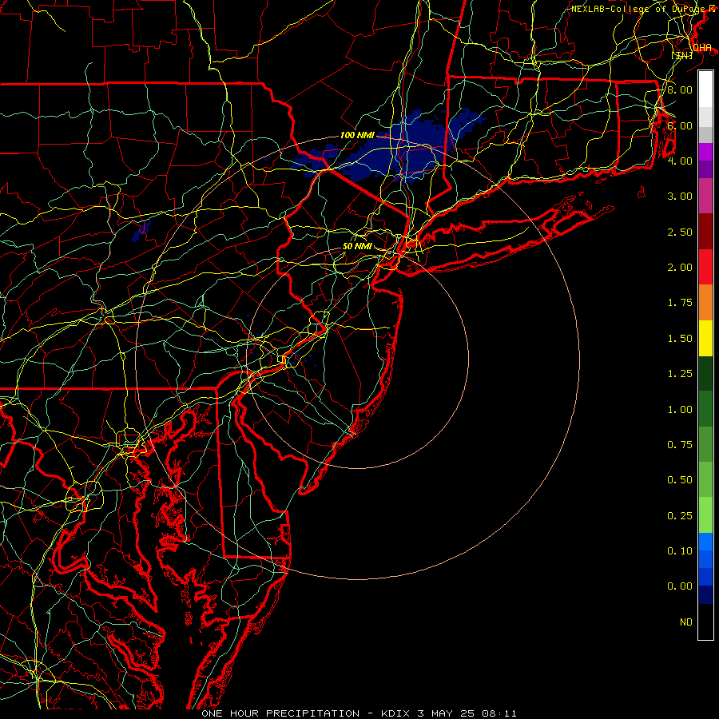
Task: Click the 1.75 legend value
Action: (680, 303)
